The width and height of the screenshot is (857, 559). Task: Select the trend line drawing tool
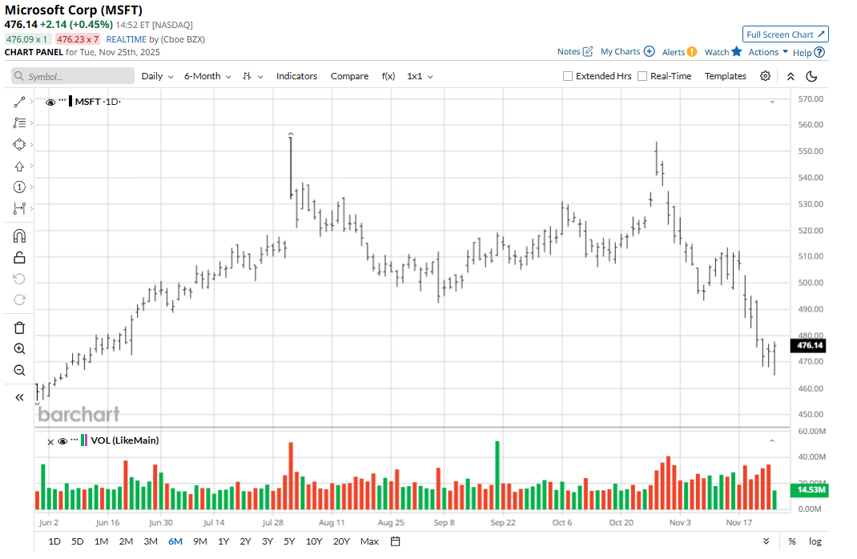point(19,103)
